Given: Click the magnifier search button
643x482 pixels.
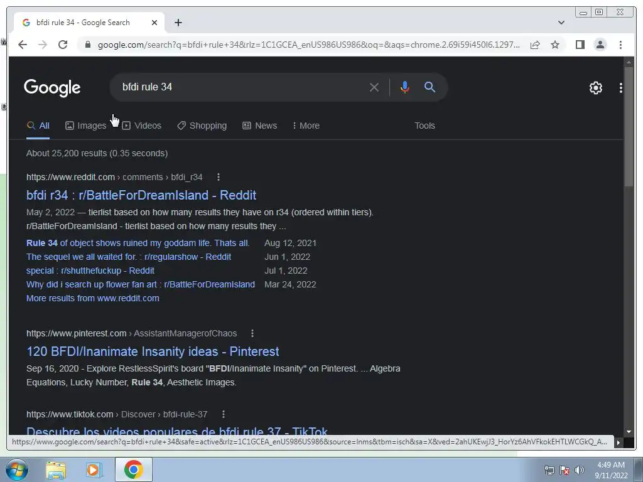Looking at the screenshot, I should (430, 87).
